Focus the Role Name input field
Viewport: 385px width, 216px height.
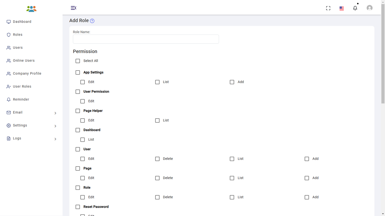(146, 39)
